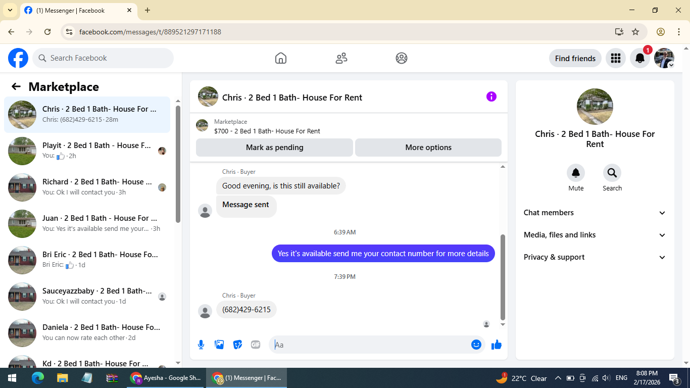Open Microsoft Edge from taskbar

38,378
